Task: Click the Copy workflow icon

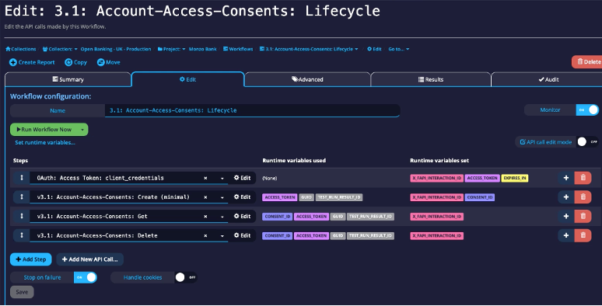Action: [68, 62]
